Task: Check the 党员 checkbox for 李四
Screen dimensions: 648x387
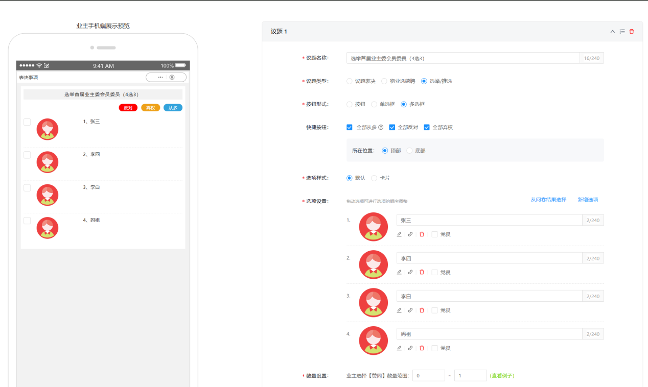Action: [x=434, y=272]
